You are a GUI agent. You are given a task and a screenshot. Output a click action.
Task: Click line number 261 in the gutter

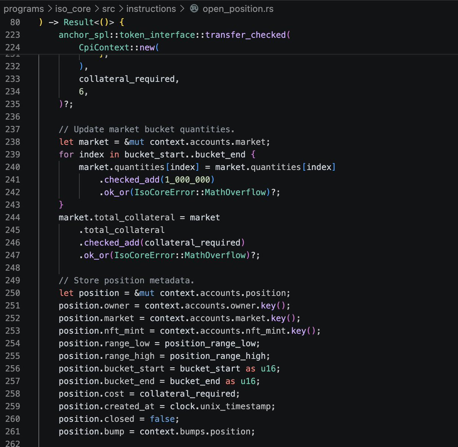point(13,431)
